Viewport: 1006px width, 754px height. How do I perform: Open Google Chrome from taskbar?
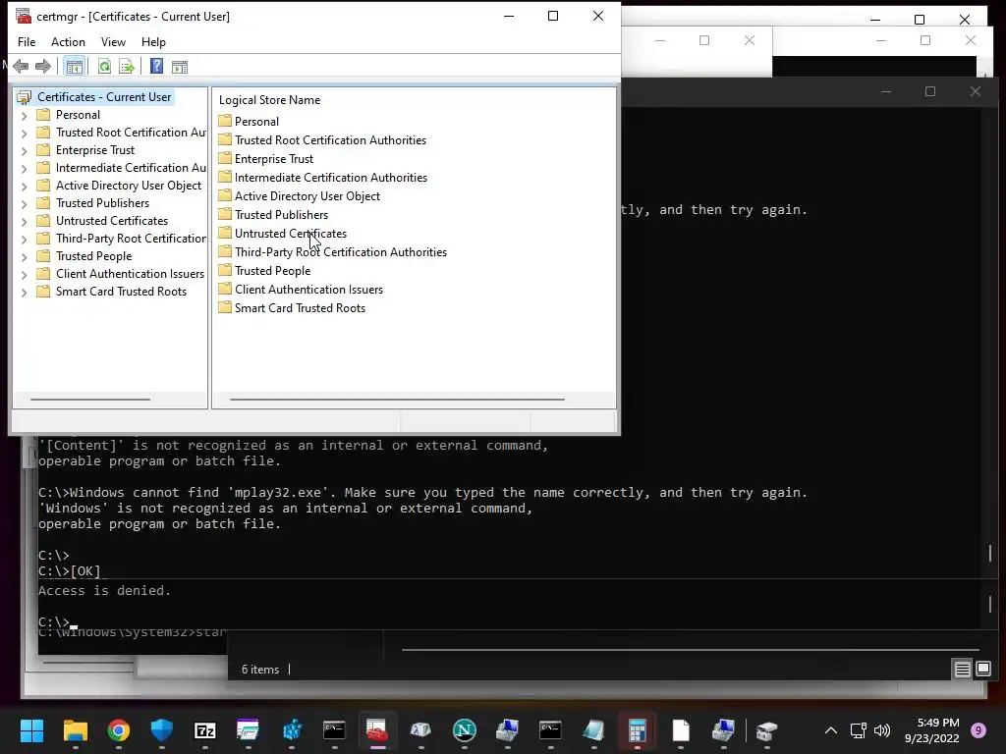[118, 730]
